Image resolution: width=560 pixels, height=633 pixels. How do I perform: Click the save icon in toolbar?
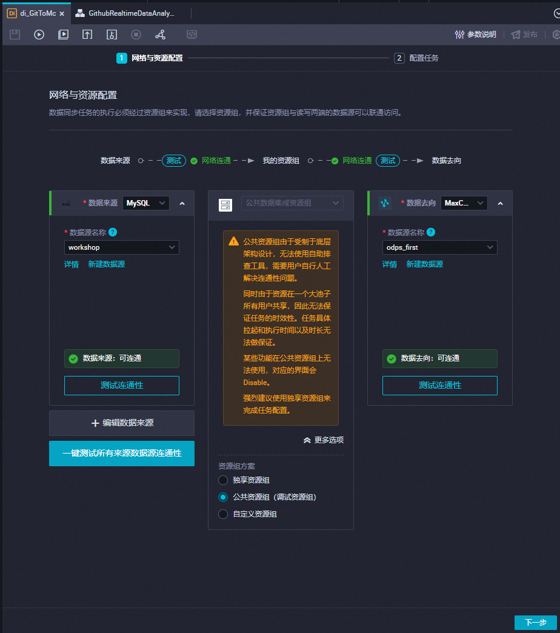[15, 35]
